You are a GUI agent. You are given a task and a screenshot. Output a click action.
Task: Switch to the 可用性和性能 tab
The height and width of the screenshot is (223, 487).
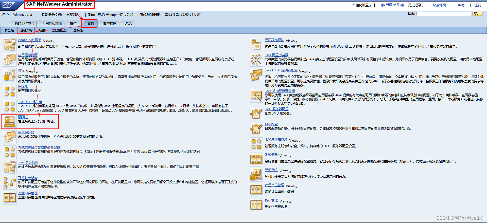52,23
